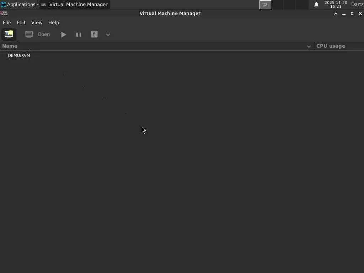Screen dimensions: 364x273
Task: Open the window menu icon in titlebar
Action: pos(4,13)
